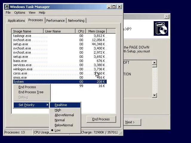Click the CPU Usage status bar entry
Screen dimensions: 191x143
click(41, 132)
